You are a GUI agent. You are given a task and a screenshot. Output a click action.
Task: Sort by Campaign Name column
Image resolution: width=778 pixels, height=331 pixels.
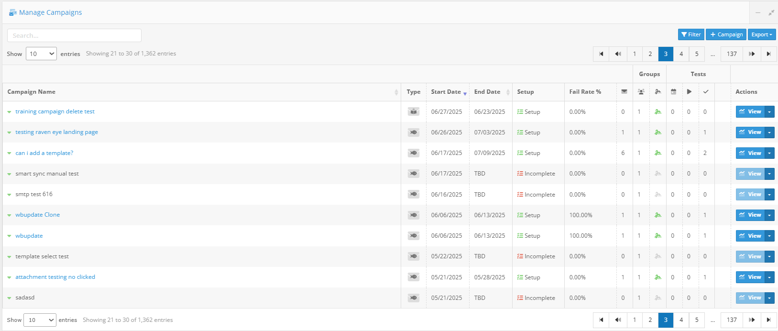point(202,92)
